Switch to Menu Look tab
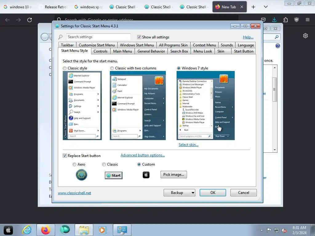The image size is (315, 236). pyautogui.click(x=203, y=51)
